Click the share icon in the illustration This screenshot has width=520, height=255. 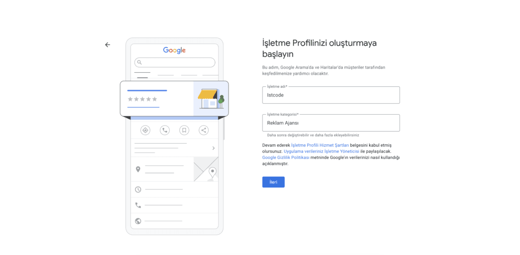(x=204, y=131)
